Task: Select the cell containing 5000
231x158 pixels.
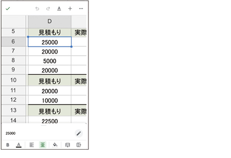Action: pyautogui.click(x=50, y=61)
